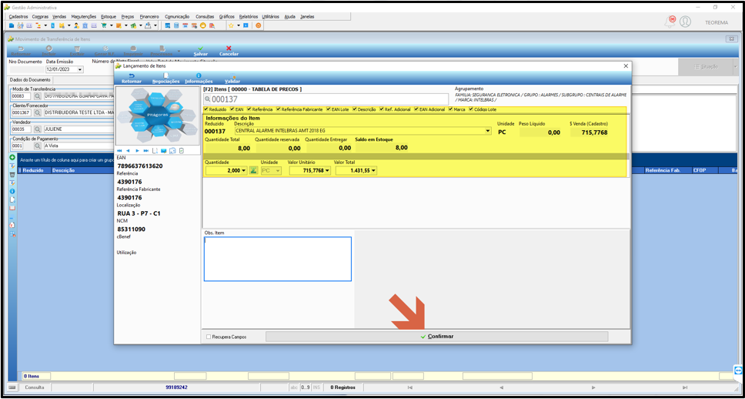Viewport: 745px width, 399px height.
Task: Click the trash icon in left sidebar
Action: coord(12,175)
